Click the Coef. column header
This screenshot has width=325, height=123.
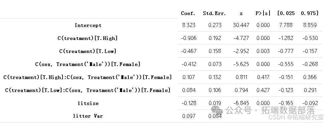point(188,13)
